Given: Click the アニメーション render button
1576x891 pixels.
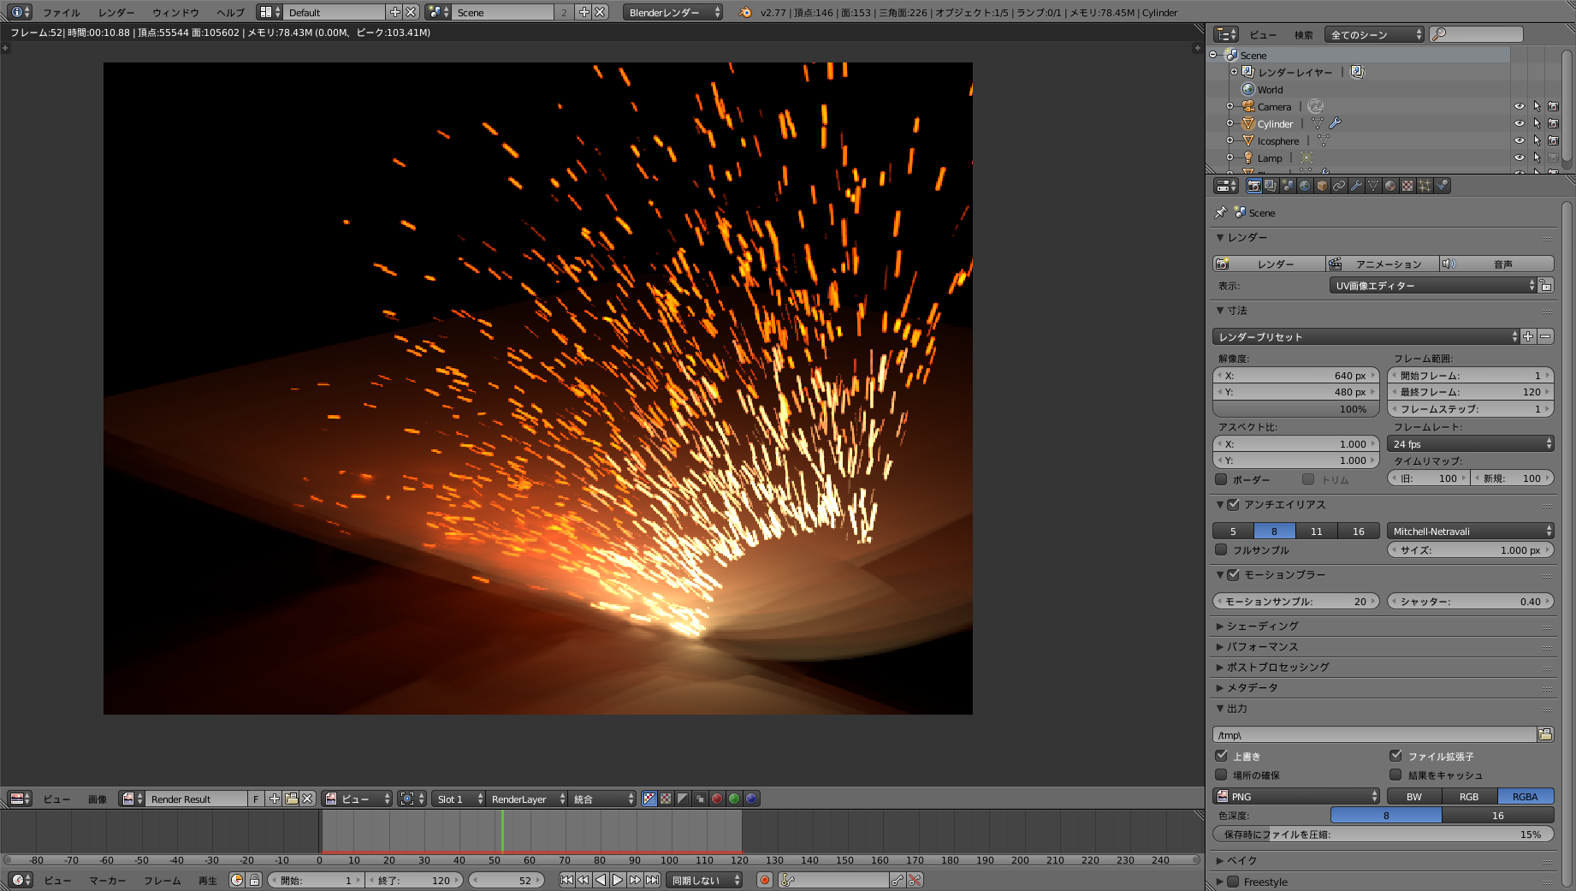Looking at the screenshot, I should click(x=1383, y=264).
